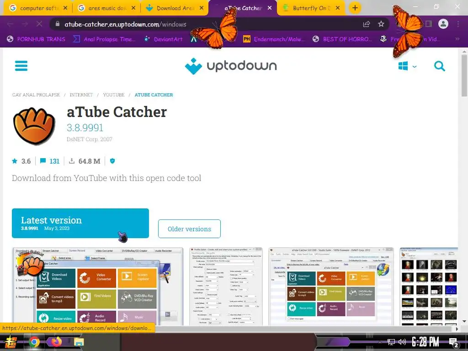Switch to the Butterfly On Desktop tab
468x351 pixels.
pyautogui.click(x=310, y=8)
